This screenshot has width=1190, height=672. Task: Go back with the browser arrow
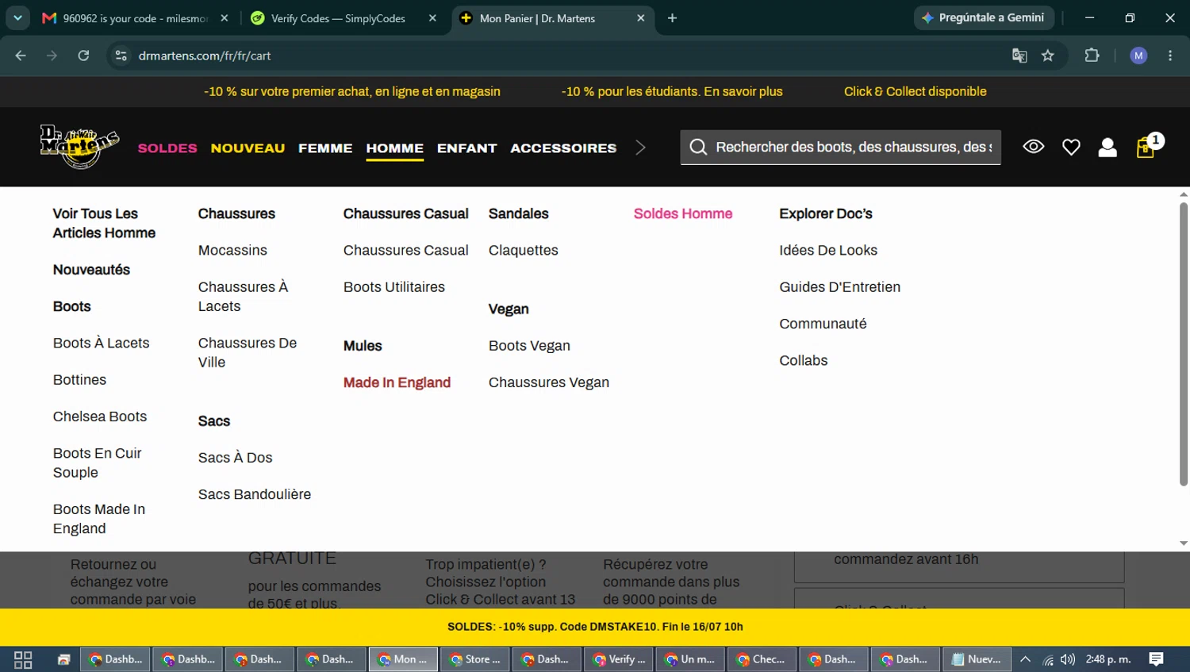pos(21,56)
